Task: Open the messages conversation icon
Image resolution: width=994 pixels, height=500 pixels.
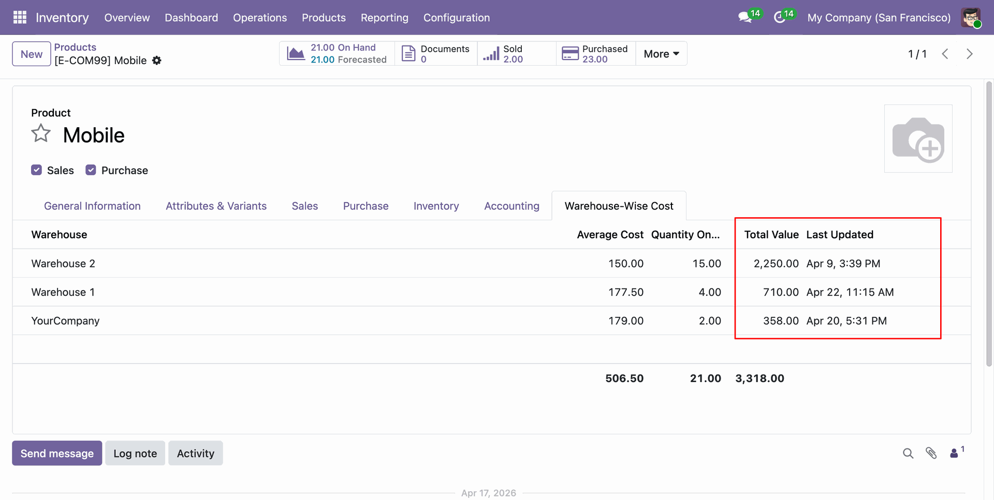Action: pyautogui.click(x=745, y=18)
